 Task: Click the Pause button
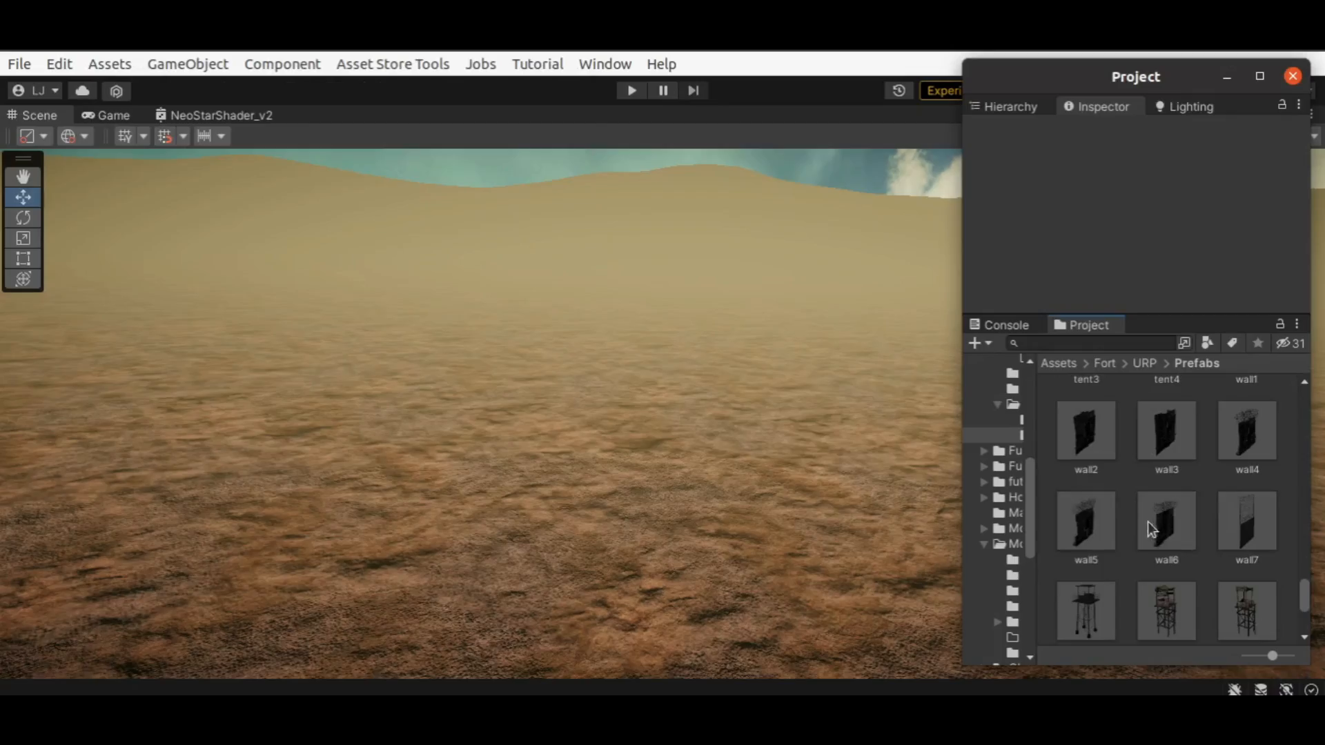coord(662,90)
